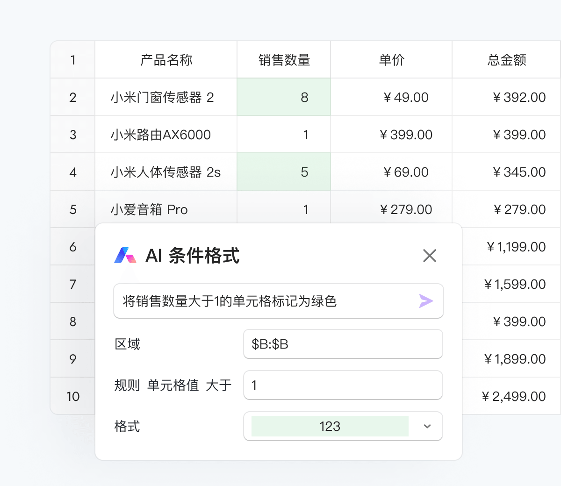
Task: Click the rule value field containing 1
Action: (343, 385)
